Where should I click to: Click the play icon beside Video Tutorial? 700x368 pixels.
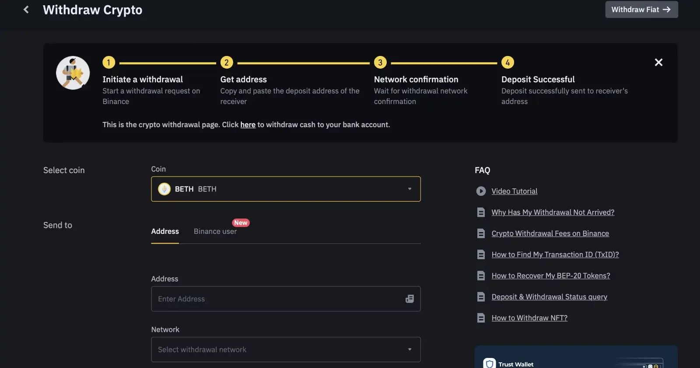(481, 191)
